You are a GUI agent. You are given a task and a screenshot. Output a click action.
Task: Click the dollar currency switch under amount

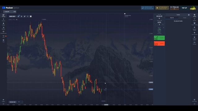(x=159, y=25)
